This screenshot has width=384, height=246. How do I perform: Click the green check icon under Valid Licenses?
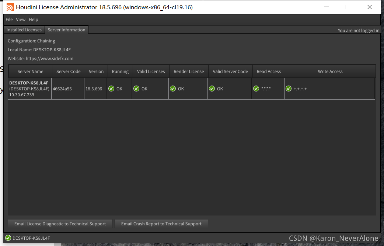136,89
